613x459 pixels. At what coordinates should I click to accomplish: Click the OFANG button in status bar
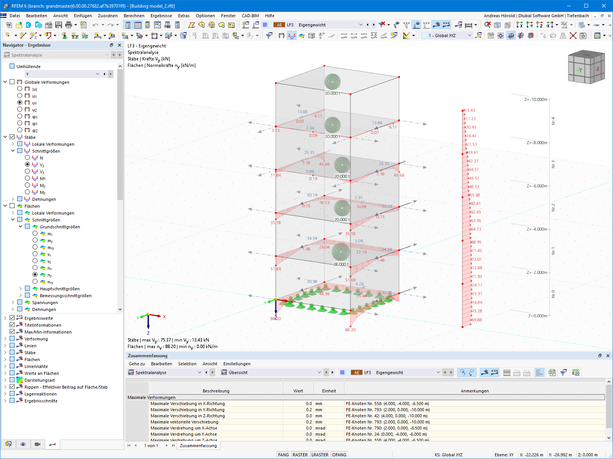339,455
